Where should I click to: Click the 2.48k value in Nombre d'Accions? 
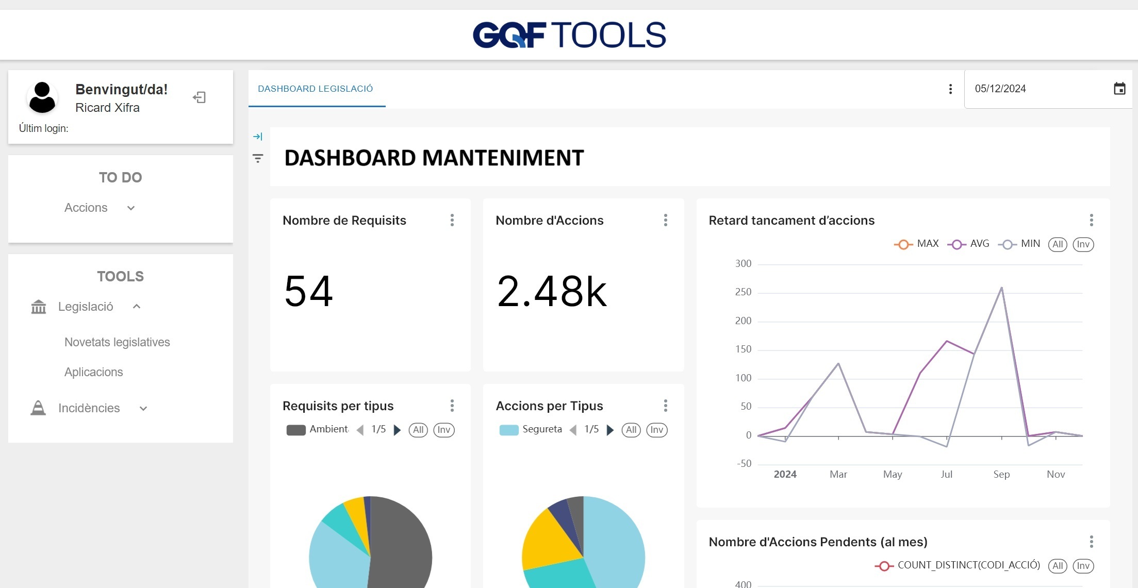pyautogui.click(x=552, y=292)
